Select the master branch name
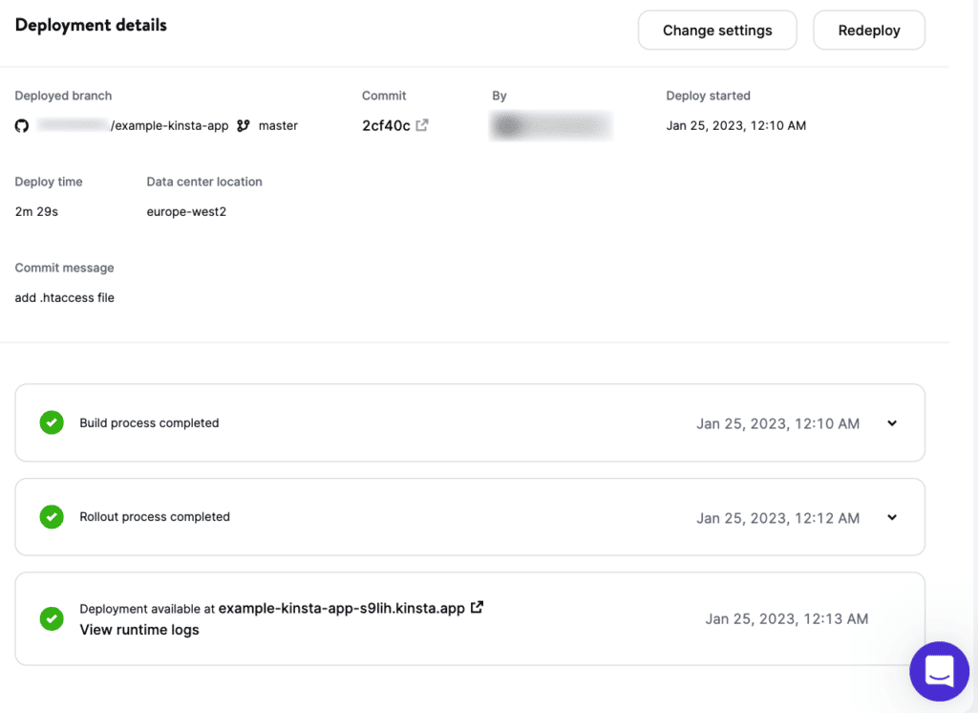The width and height of the screenshot is (978, 713). coord(278,125)
